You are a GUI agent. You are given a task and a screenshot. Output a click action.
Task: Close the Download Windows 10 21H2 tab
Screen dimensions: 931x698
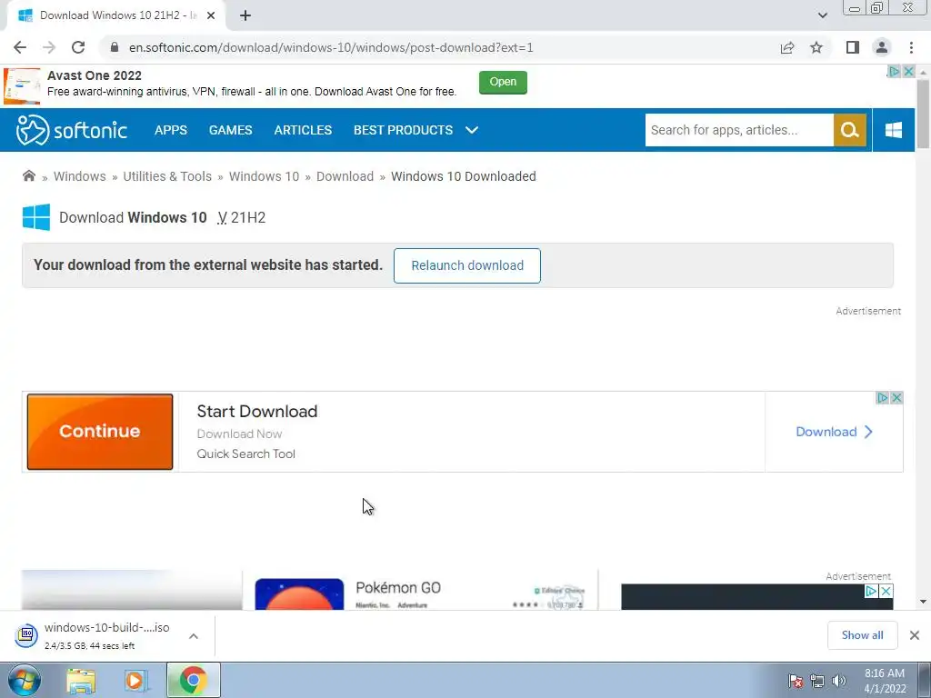click(211, 15)
